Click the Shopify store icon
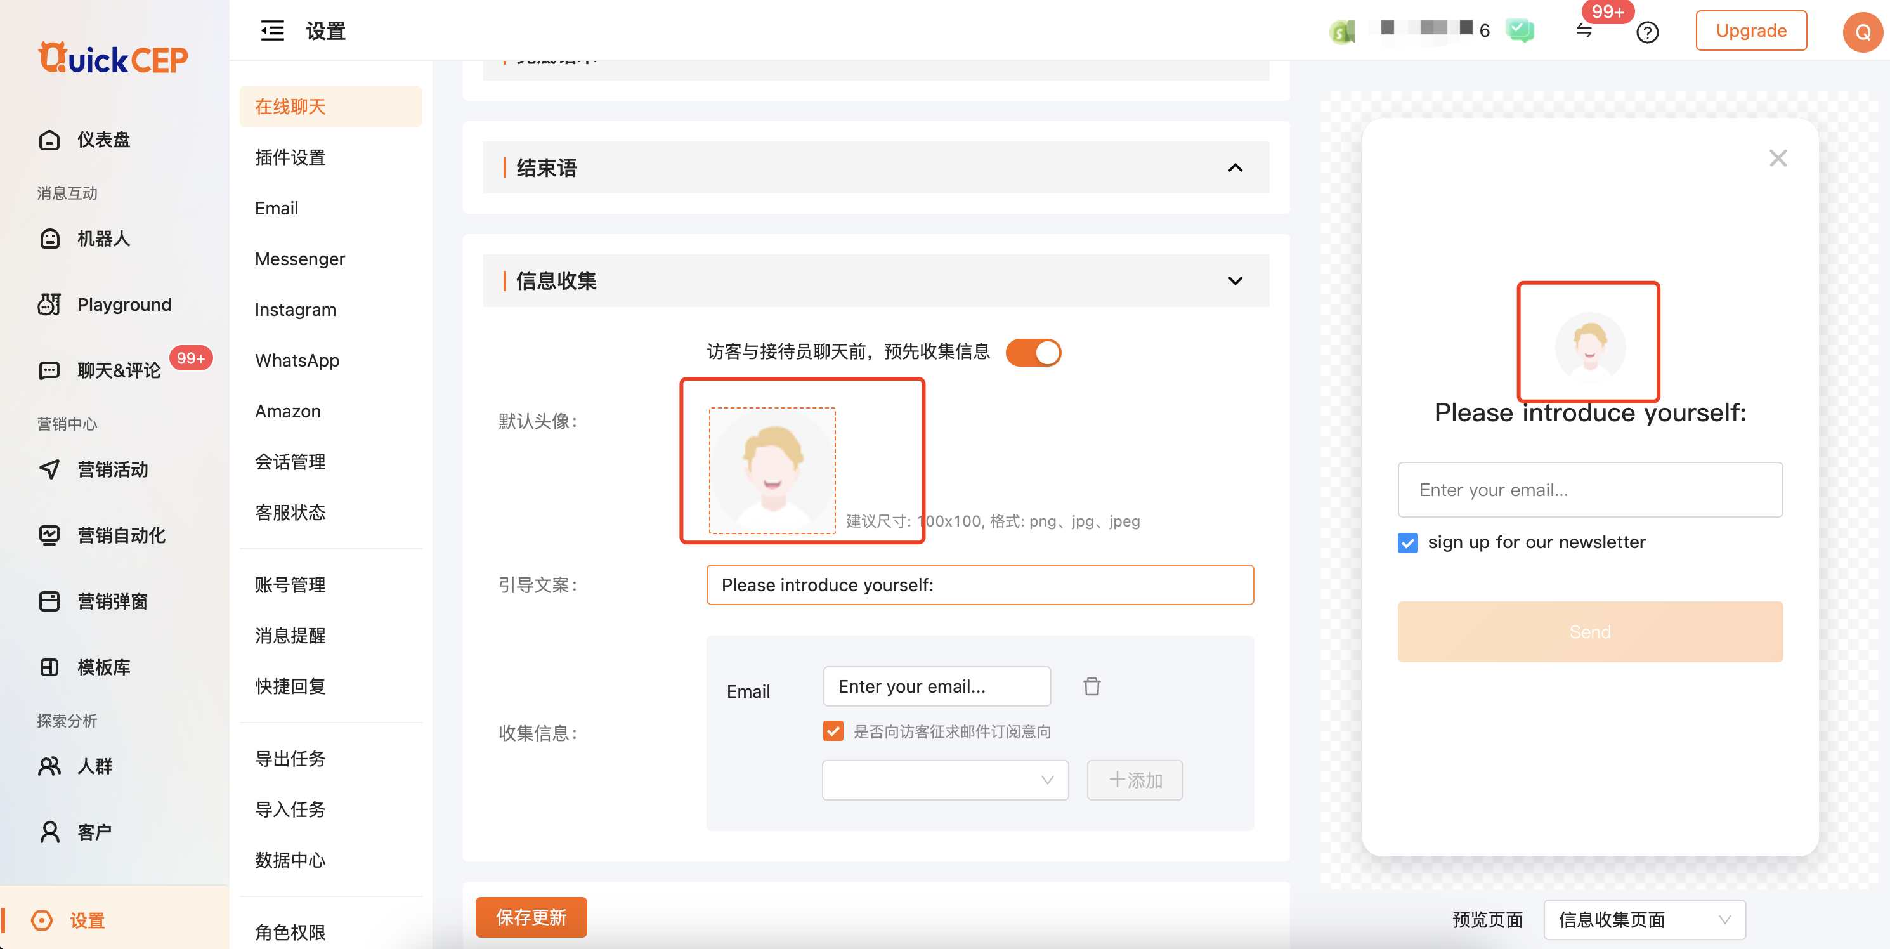Image resolution: width=1890 pixels, height=949 pixels. 1342,32
